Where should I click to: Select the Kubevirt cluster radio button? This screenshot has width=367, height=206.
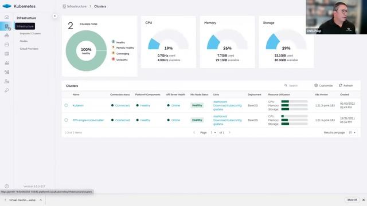pyautogui.click(x=66, y=105)
